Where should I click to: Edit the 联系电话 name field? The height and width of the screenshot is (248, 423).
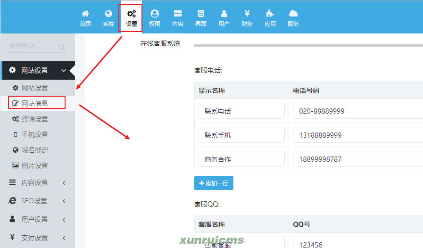coord(241,111)
